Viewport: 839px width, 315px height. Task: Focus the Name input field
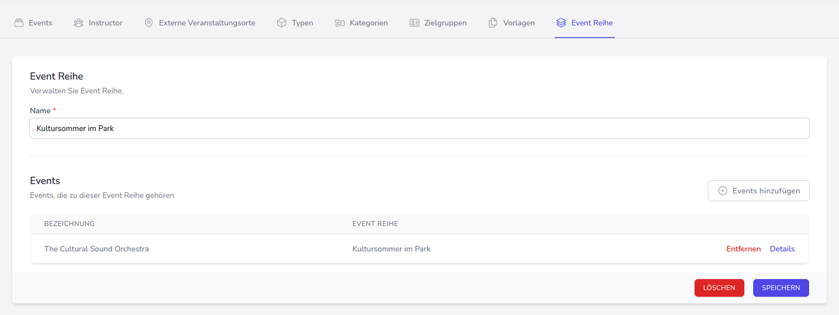click(x=419, y=128)
